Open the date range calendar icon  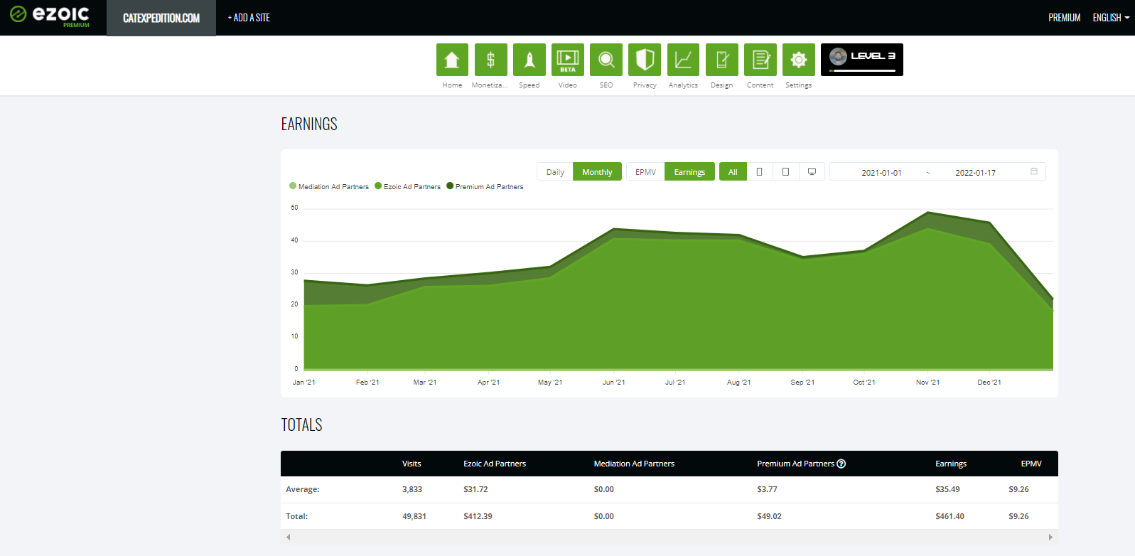[1034, 171]
